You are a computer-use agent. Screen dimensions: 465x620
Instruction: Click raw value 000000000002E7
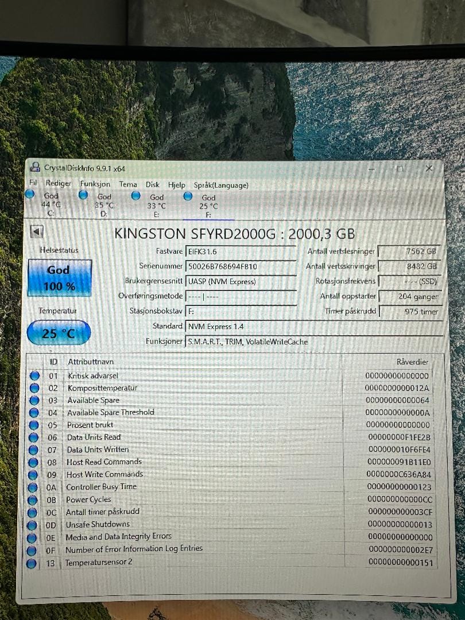[x=401, y=549]
